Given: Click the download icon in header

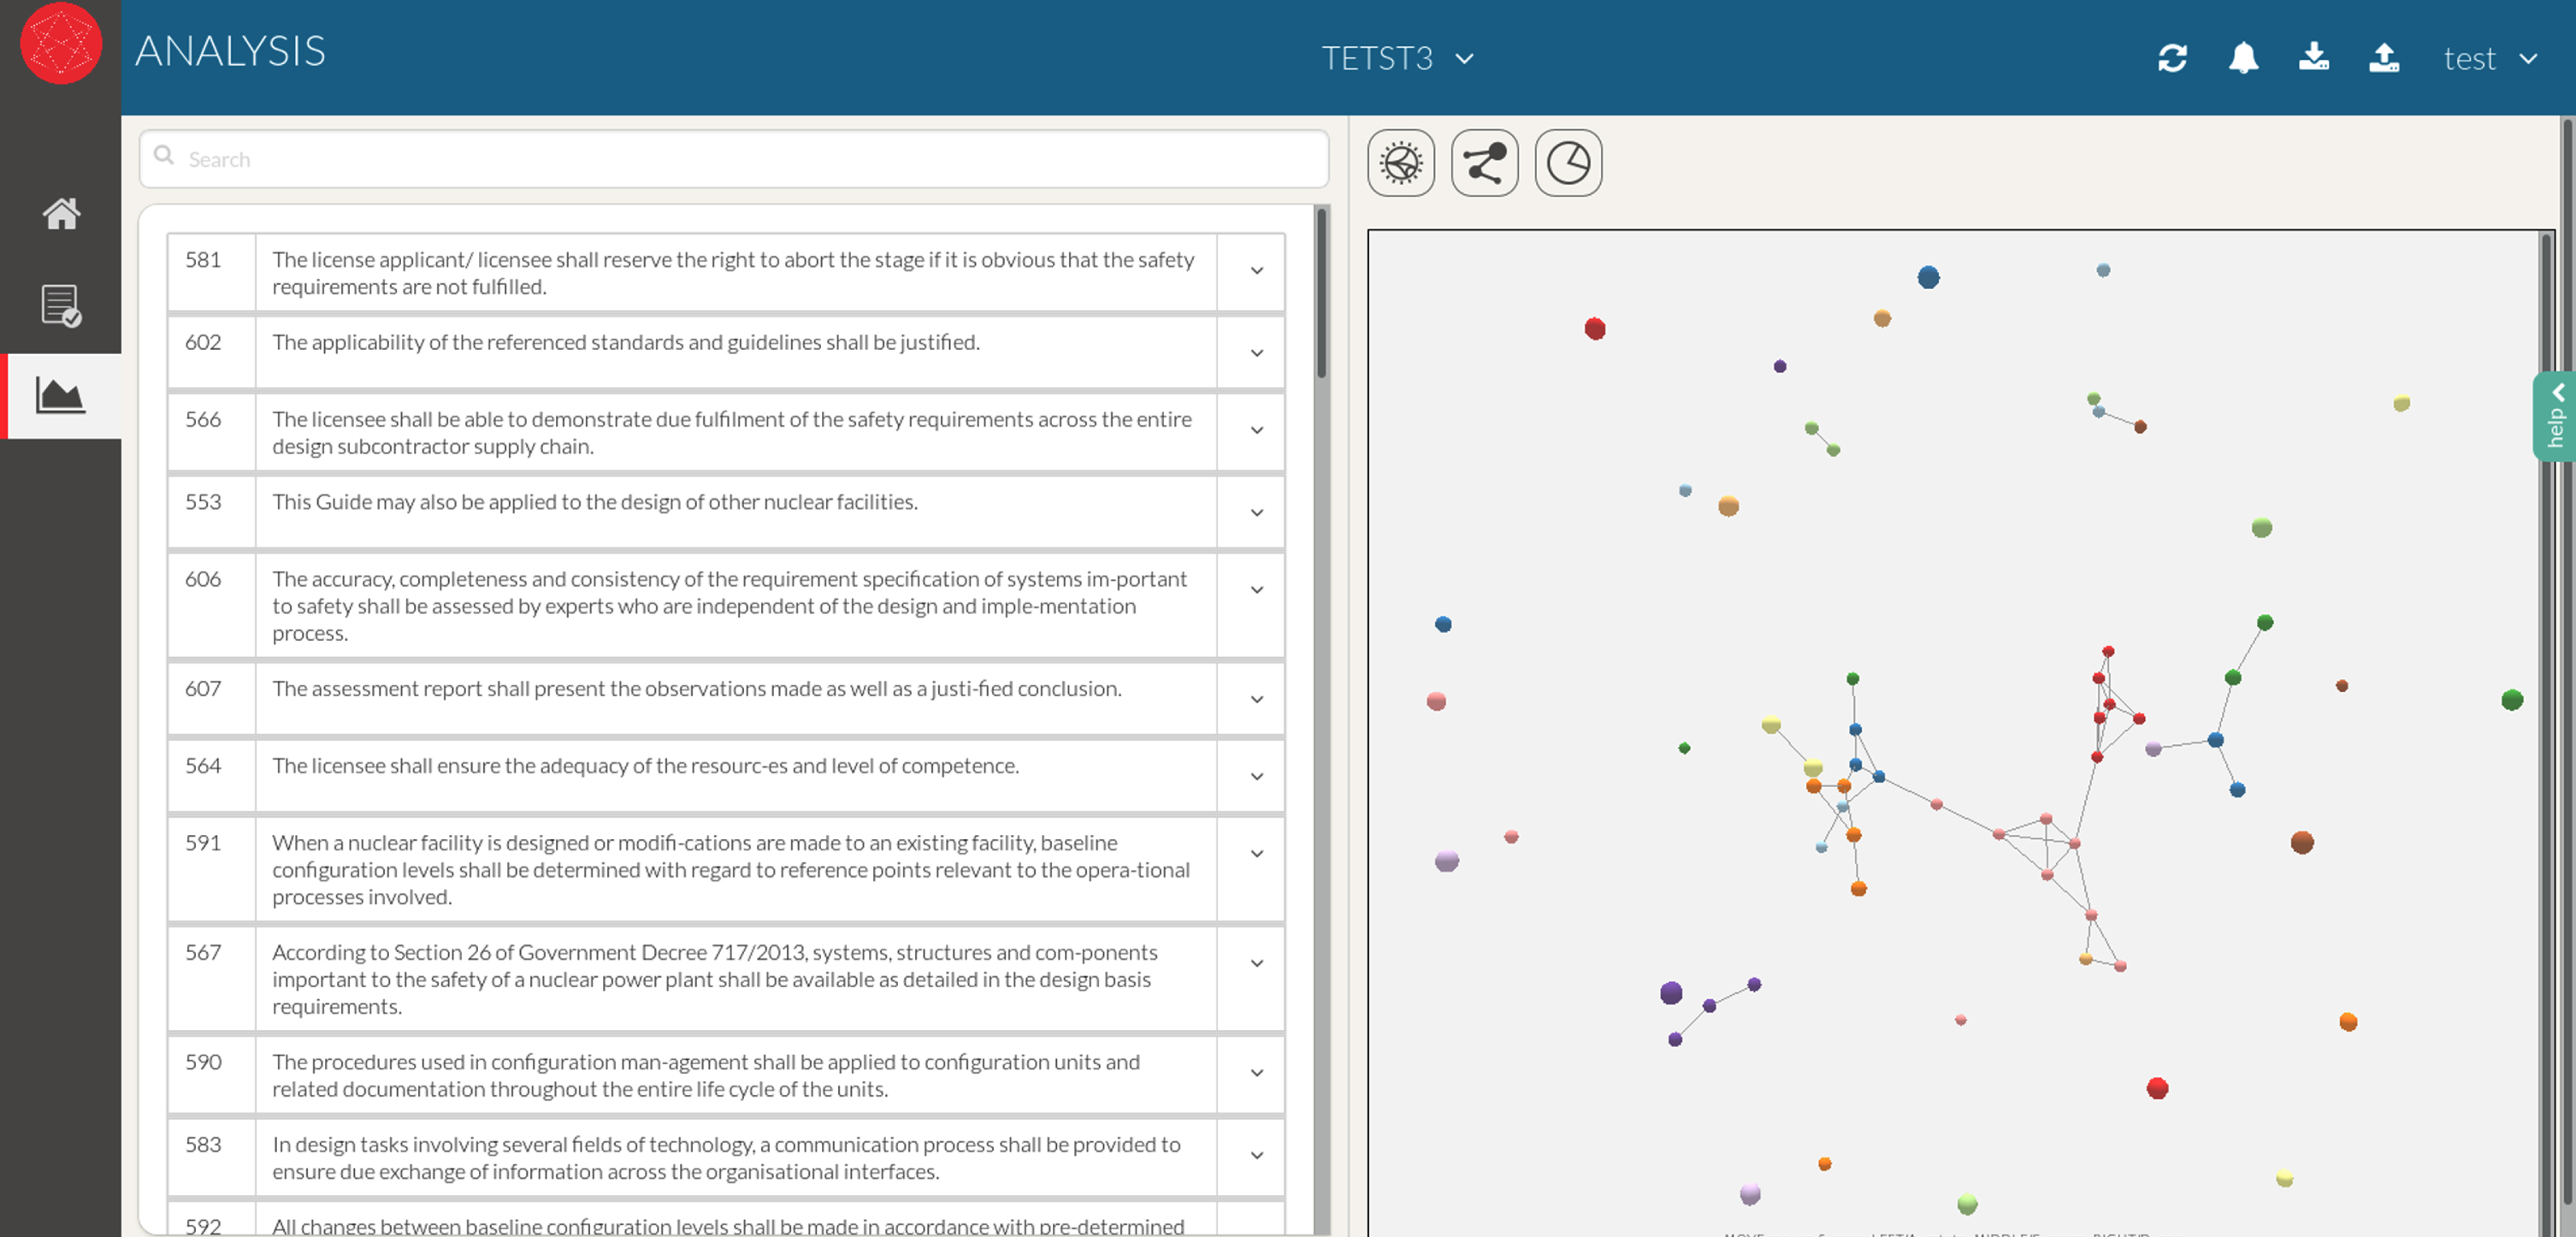Looking at the screenshot, I should 2314,57.
